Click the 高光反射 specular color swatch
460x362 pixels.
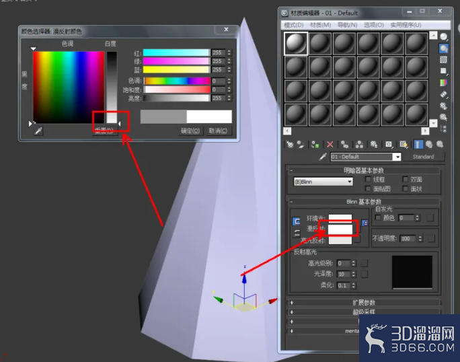[340, 240]
